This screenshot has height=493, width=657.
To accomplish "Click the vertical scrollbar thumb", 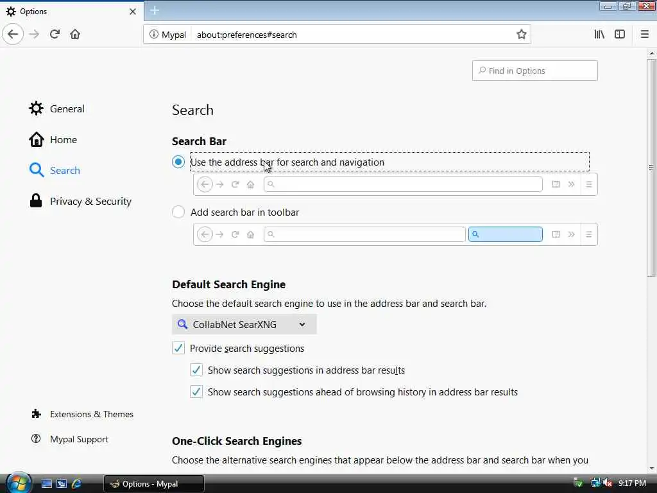I will click(x=651, y=168).
